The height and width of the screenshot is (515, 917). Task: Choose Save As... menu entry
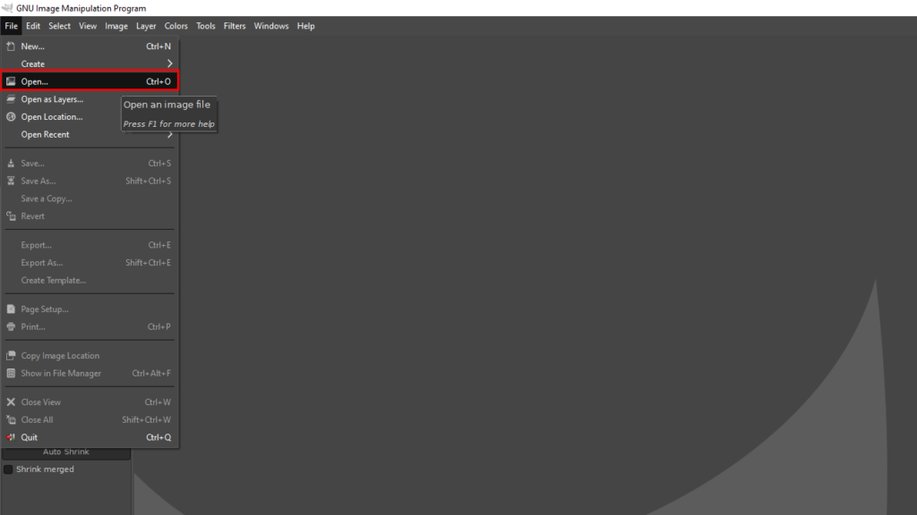click(x=90, y=181)
